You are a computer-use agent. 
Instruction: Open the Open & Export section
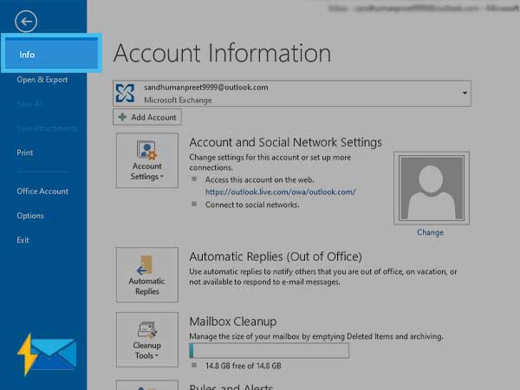coord(42,80)
